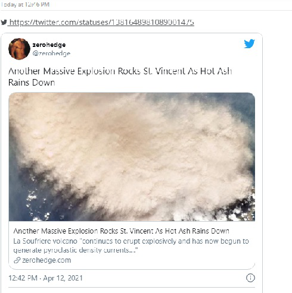
Task: Click the Today at 12:46 PM message timestamp
Action: point(25,5)
